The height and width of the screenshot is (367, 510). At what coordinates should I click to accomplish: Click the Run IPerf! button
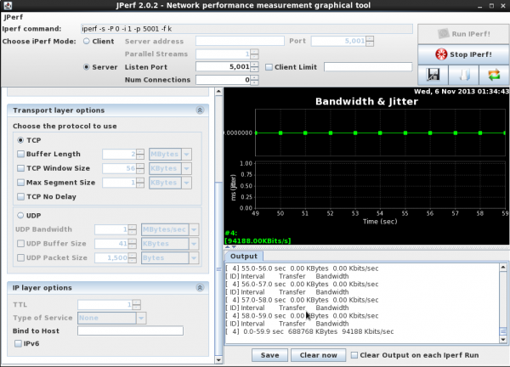click(x=463, y=34)
